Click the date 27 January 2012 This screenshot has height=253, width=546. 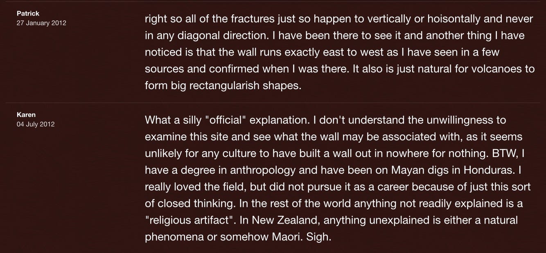click(x=41, y=23)
